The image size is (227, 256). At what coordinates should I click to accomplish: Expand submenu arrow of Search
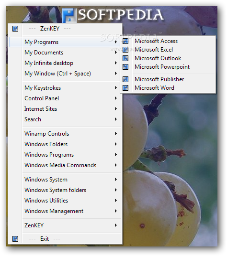coord(116,119)
